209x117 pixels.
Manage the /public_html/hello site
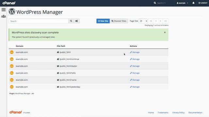pyautogui.click(x=135, y=73)
